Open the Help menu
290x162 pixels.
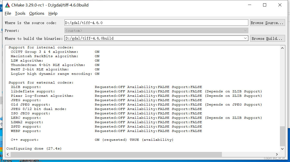pos(53,13)
